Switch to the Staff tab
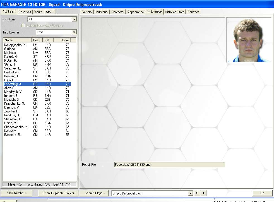The width and height of the screenshot is (274, 202). (49, 12)
